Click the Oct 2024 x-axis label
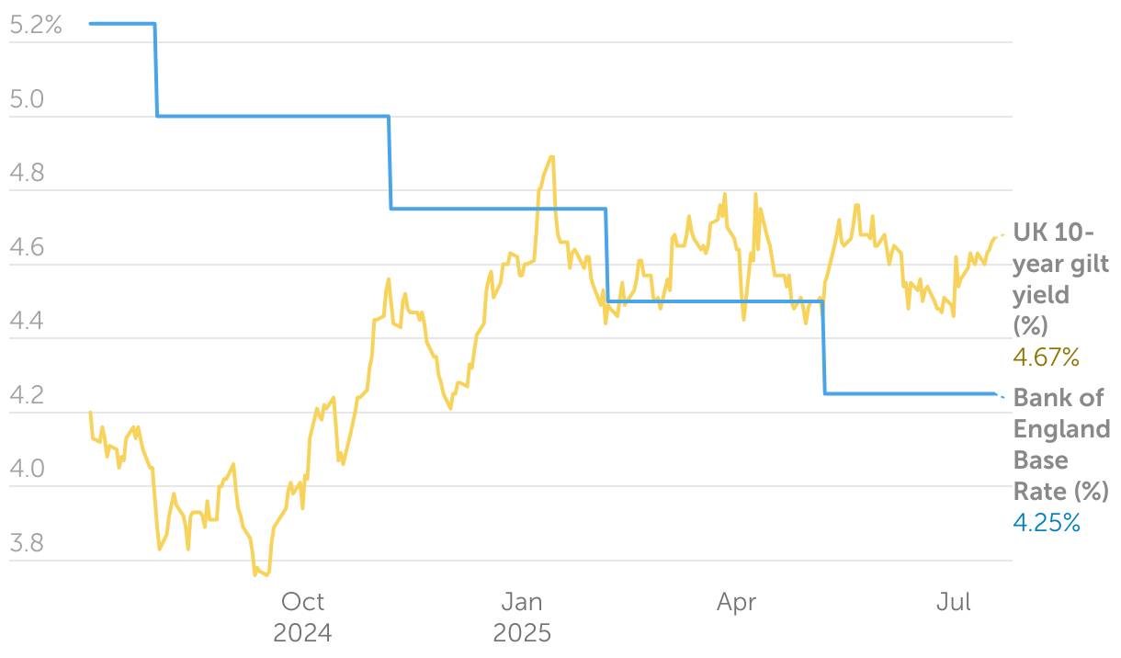The height and width of the screenshot is (658, 1121). [302, 618]
